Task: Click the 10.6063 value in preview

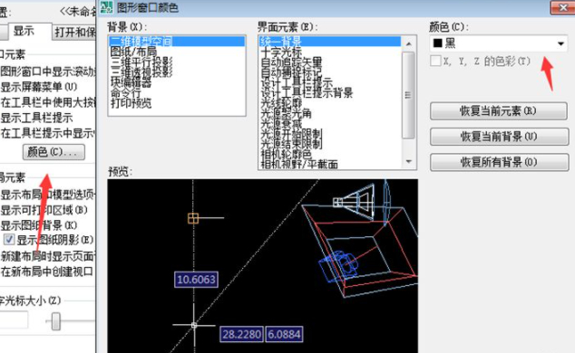Action: click(196, 280)
